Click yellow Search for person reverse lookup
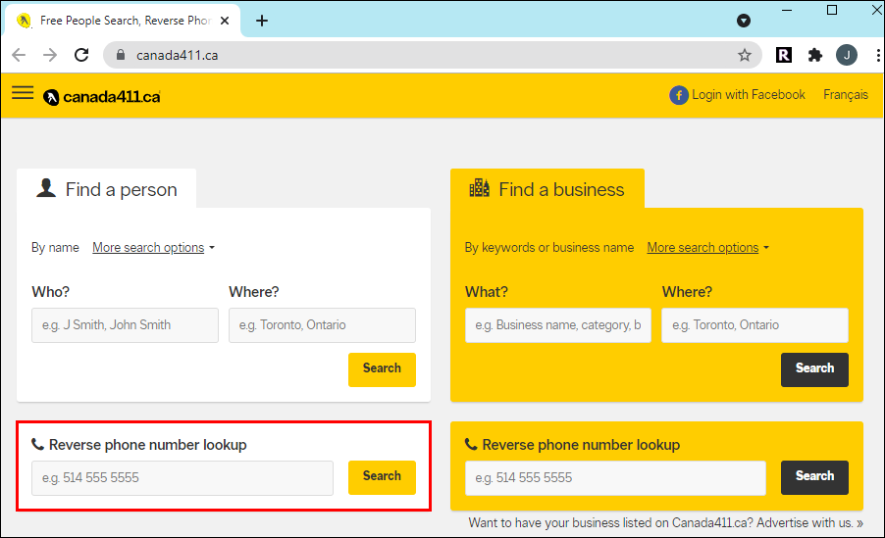Viewport: 885px width, 538px height. click(x=382, y=477)
